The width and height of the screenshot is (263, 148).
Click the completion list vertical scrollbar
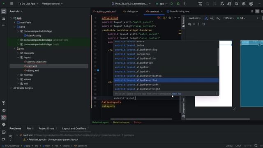[x=218, y=57]
